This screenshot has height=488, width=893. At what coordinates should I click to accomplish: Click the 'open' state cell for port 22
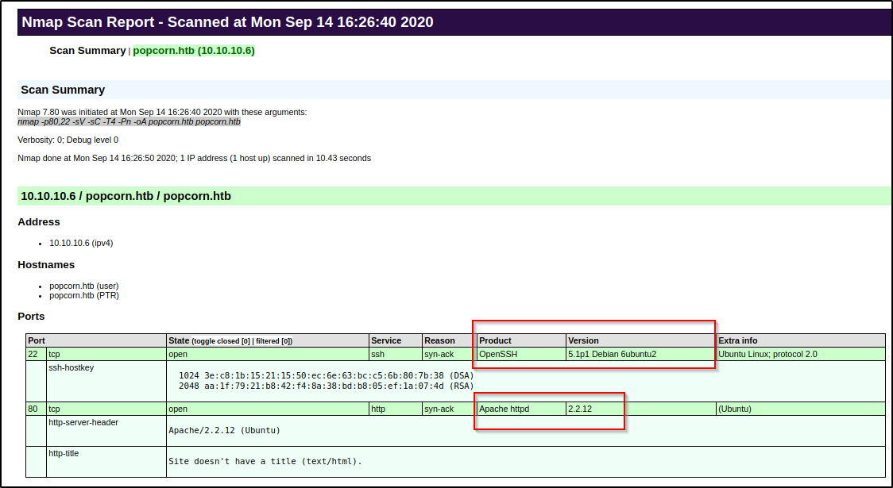click(268, 354)
